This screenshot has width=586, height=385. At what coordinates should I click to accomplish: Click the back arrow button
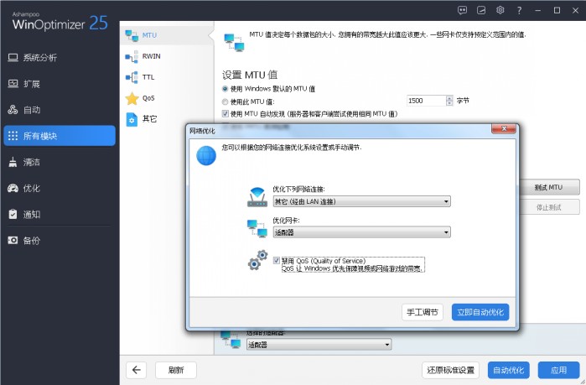pos(137,370)
